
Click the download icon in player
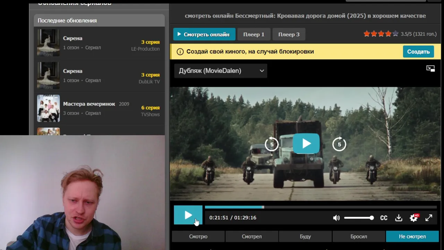(x=399, y=218)
